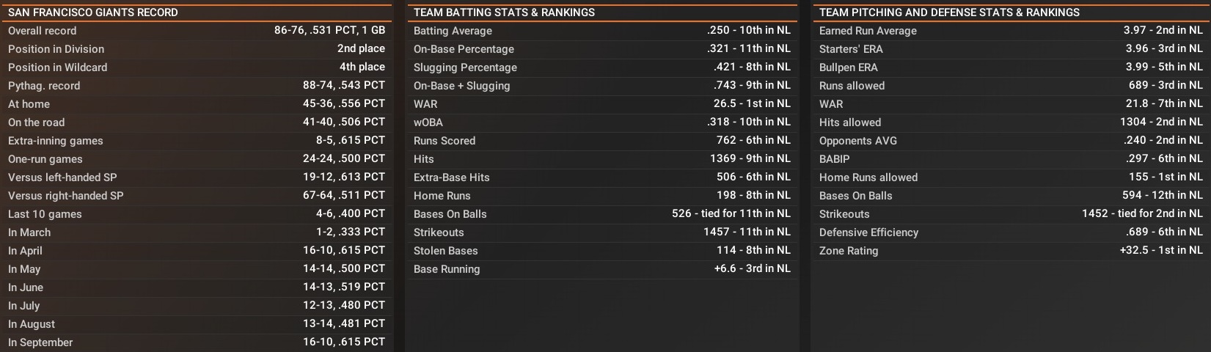Click the Runs Scored row
The image size is (1211, 352).
[601, 141]
